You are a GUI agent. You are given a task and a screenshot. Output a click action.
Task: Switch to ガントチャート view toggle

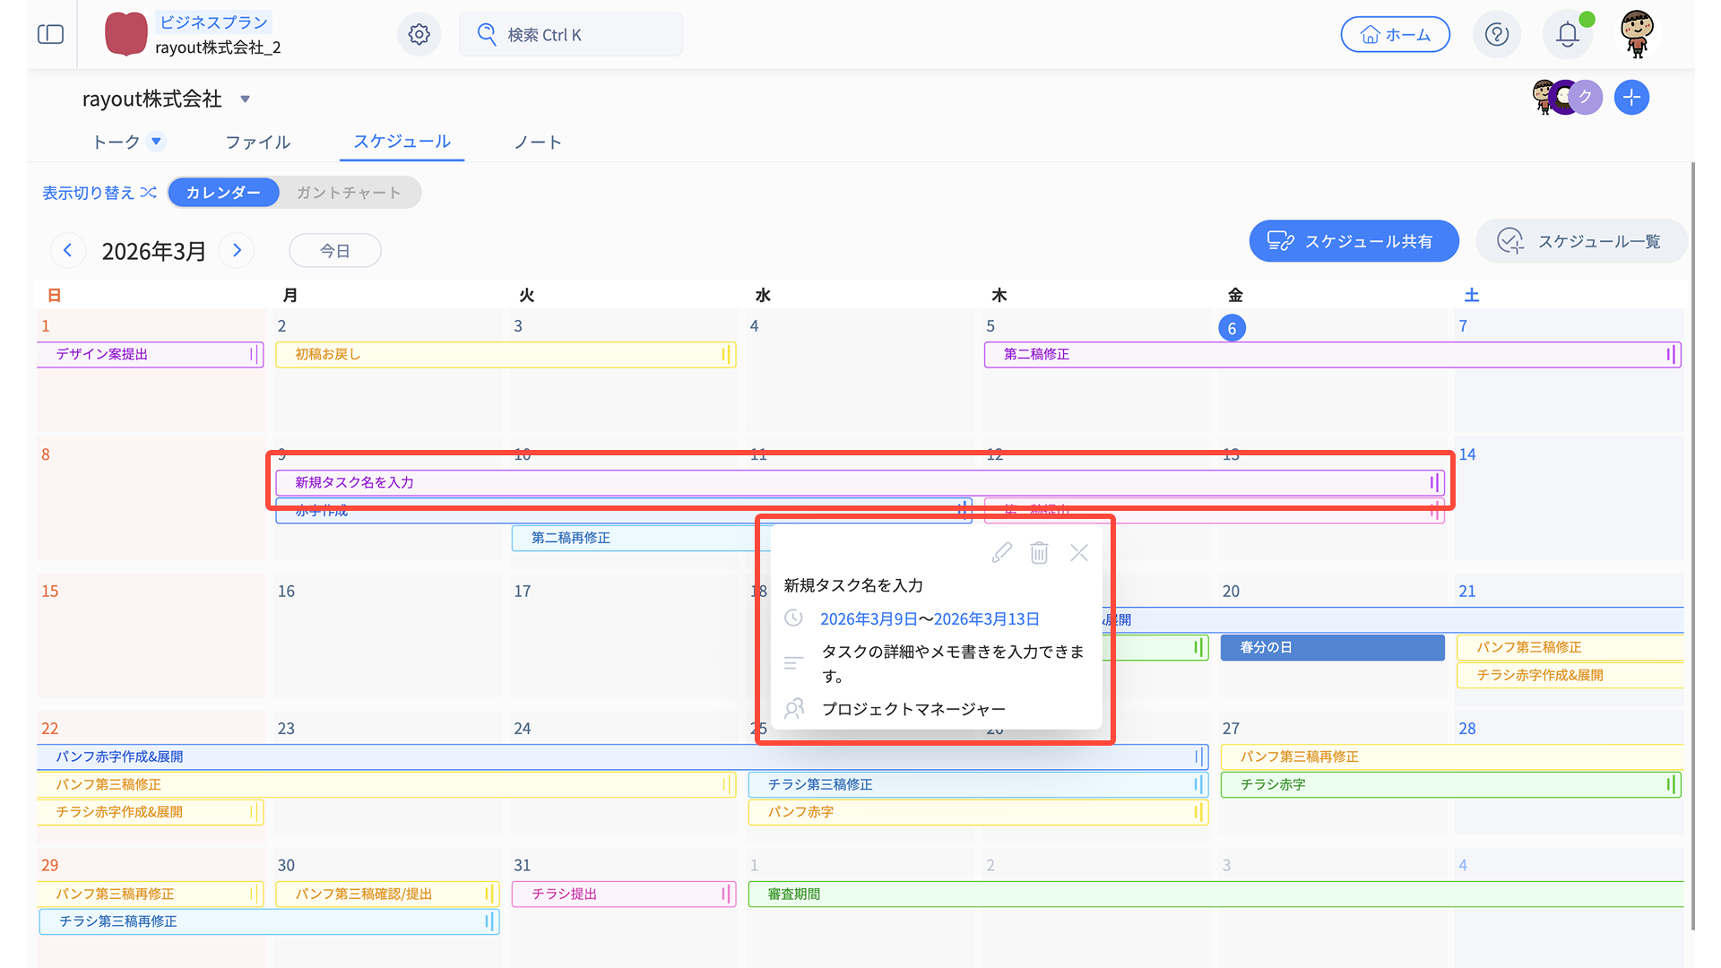point(349,193)
